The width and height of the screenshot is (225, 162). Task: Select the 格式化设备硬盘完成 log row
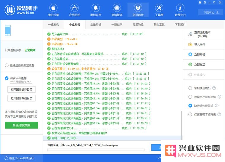pos(112,133)
